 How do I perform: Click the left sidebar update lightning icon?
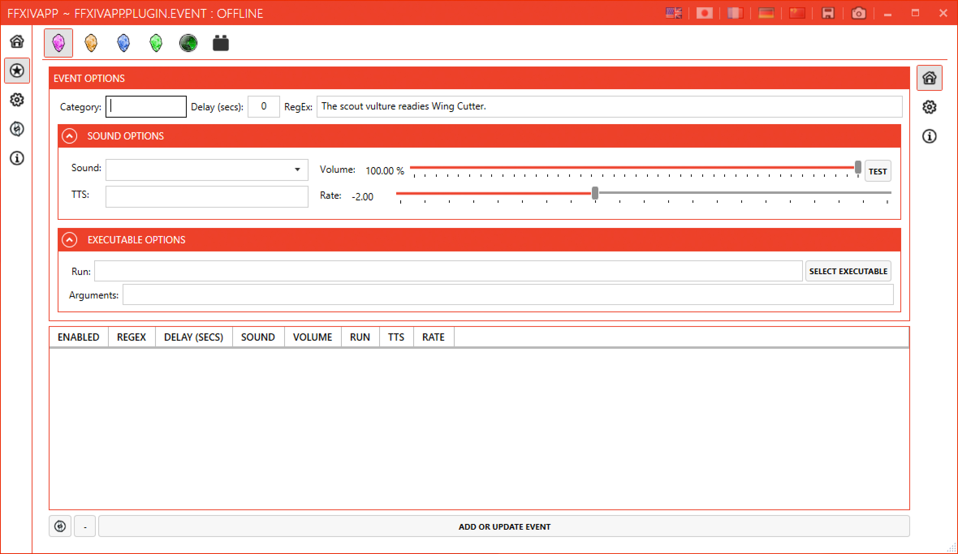coord(17,129)
